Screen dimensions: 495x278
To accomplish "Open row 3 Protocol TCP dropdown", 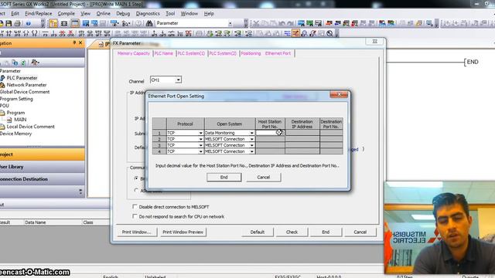I will point(200,145).
